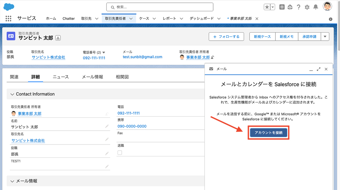Change owner icon beside header 事業本部 太郎
Image resolution: width=340 pixels, height=190 pixels.
(x=213, y=57)
